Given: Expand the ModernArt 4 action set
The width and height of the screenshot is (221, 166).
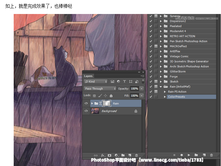Looking at the screenshot, I should coord(161,31).
